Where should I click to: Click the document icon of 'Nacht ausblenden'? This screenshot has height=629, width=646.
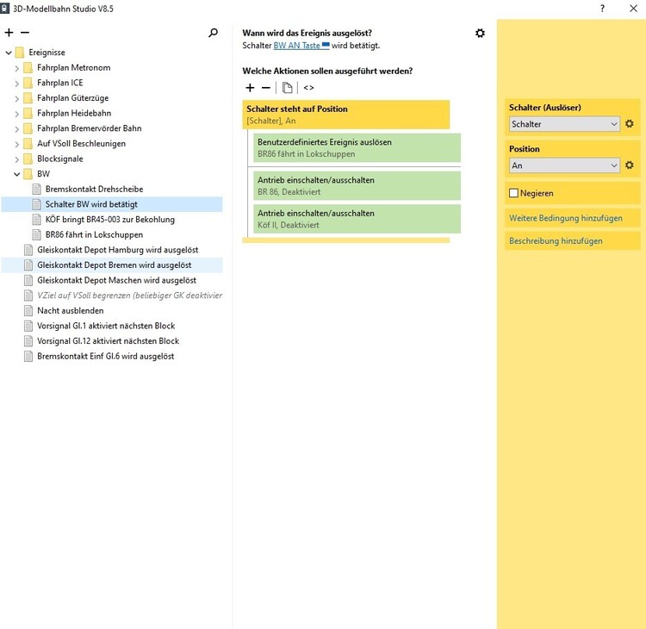(x=28, y=311)
